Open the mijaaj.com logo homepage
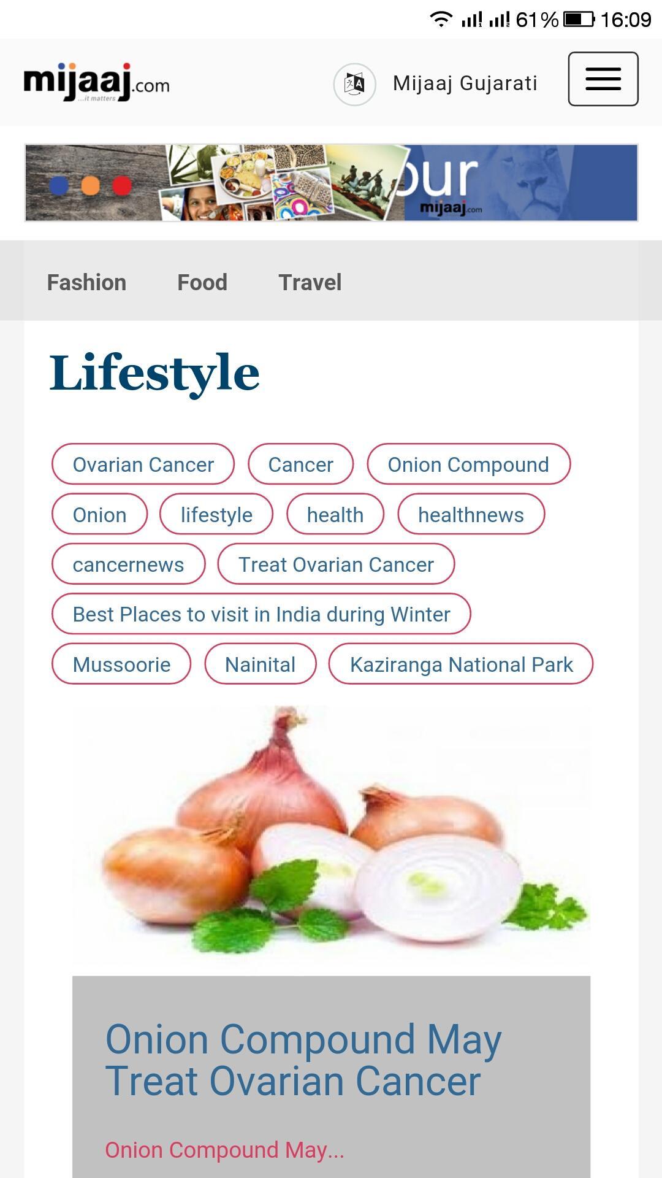The height and width of the screenshot is (1178, 662). point(96,82)
